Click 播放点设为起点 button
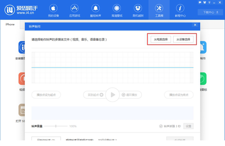This screenshot has height=146, width=225. click(46, 95)
